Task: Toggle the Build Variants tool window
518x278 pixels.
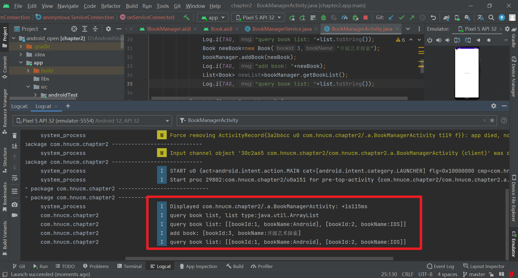Action: (x=5, y=238)
